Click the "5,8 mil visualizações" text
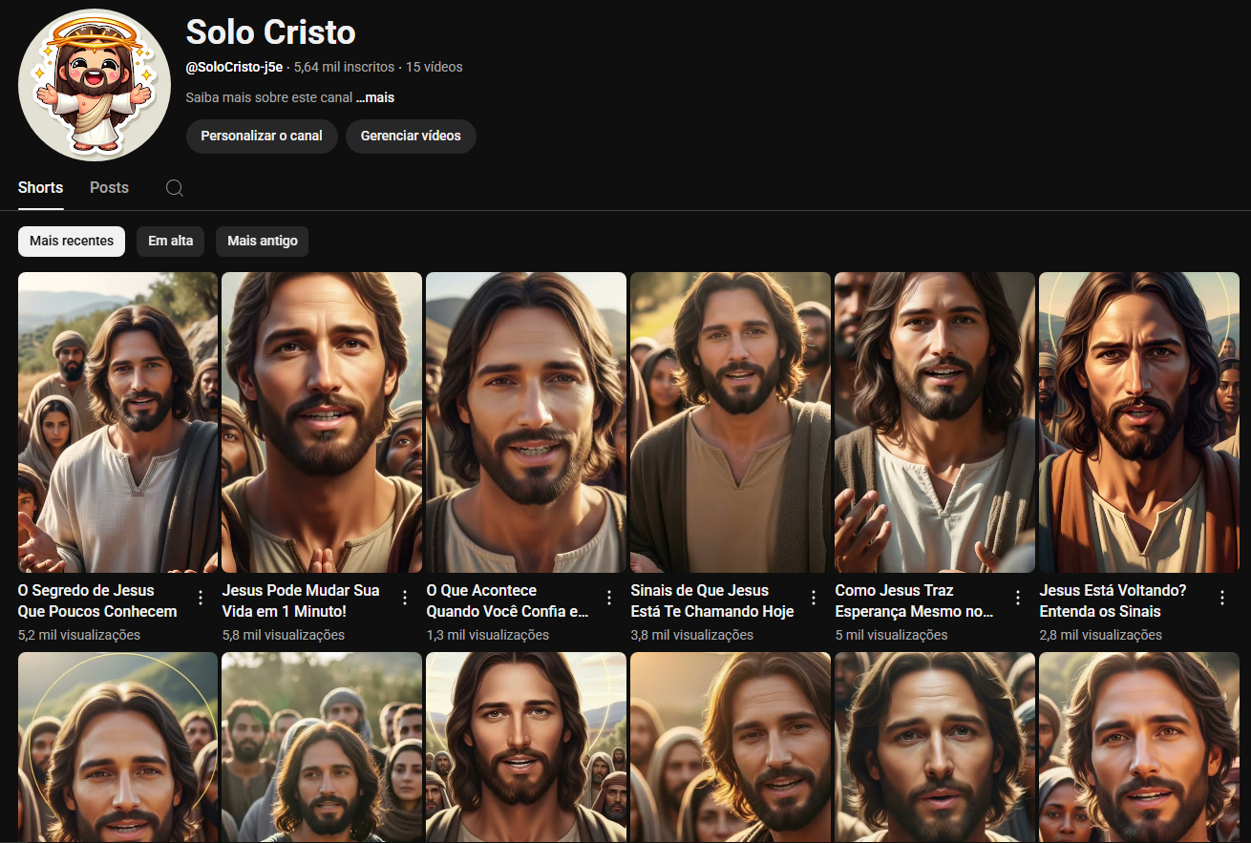This screenshot has height=843, width=1251. pyautogui.click(x=284, y=635)
